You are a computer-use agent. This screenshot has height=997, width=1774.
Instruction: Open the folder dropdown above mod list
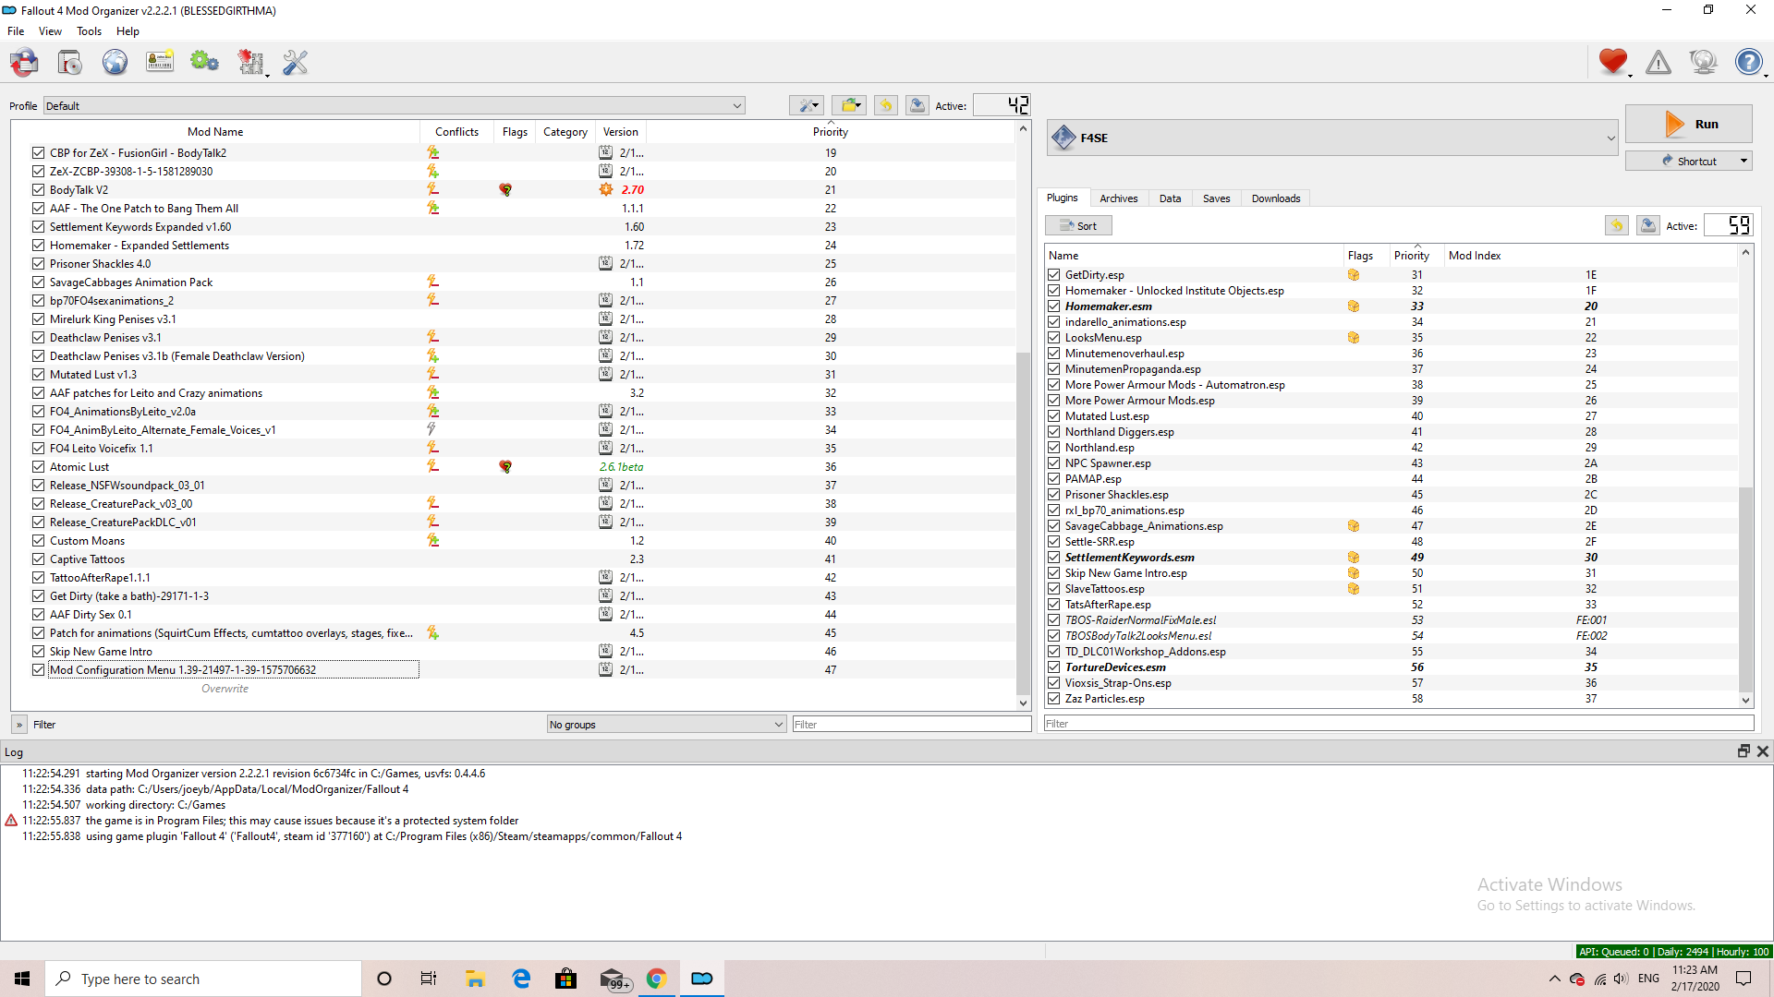849,105
